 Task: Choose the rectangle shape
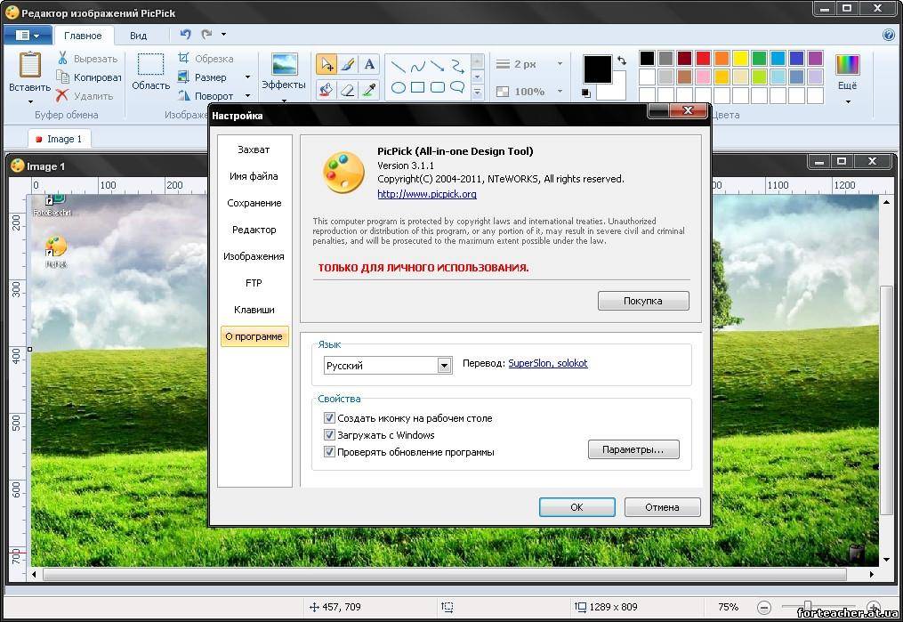418,87
